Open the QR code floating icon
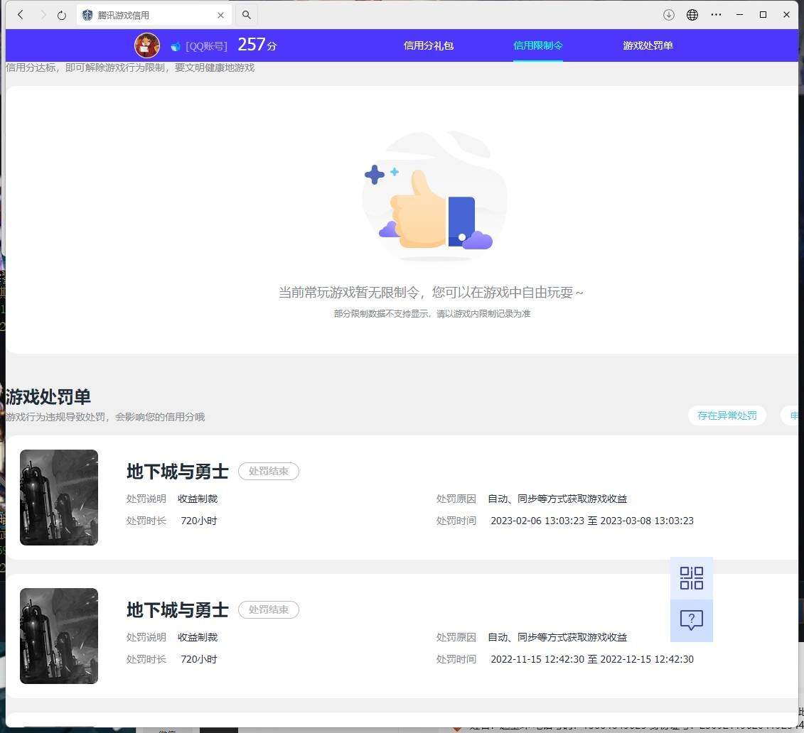 tap(691, 577)
